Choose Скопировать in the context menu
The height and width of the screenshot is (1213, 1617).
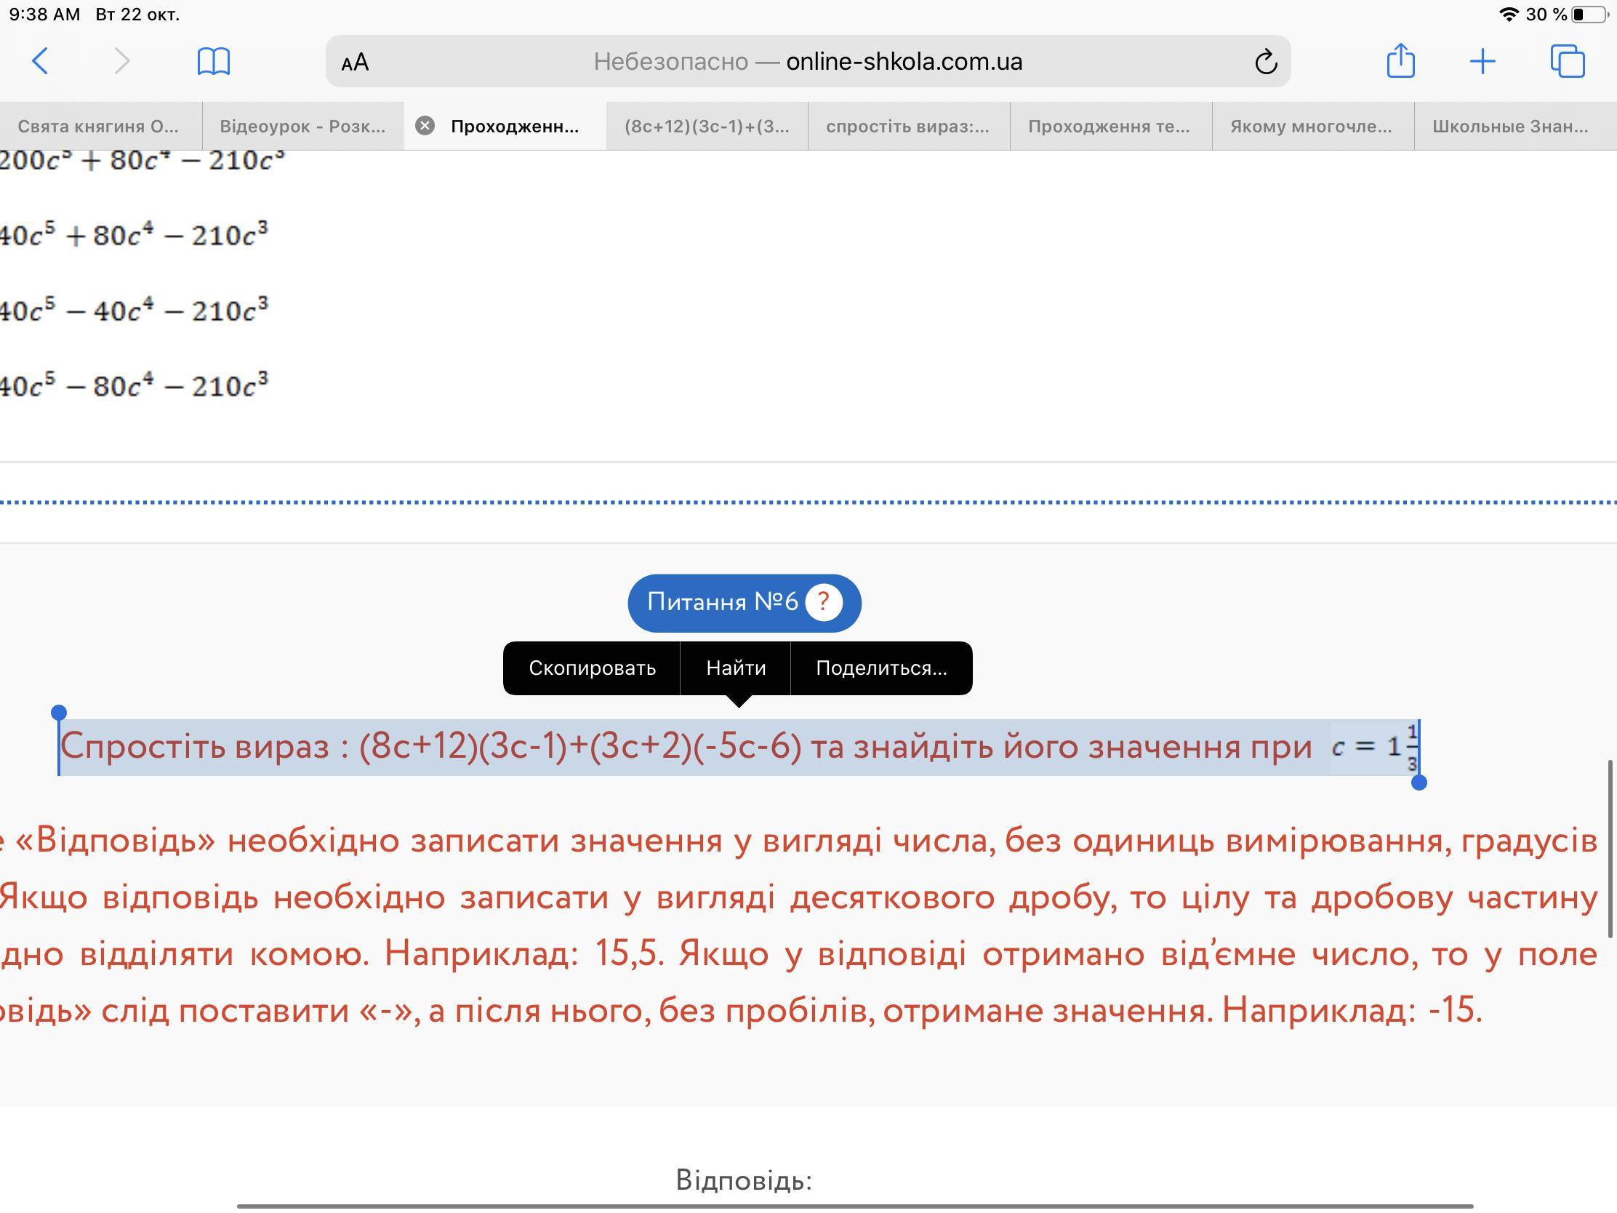(591, 668)
